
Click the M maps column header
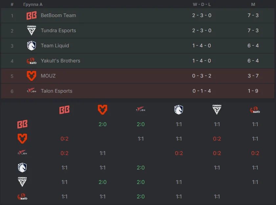pyautogui.click(x=253, y=4)
